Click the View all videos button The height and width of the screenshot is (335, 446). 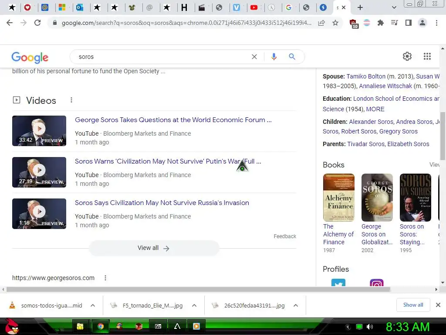[x=154, y=248]
